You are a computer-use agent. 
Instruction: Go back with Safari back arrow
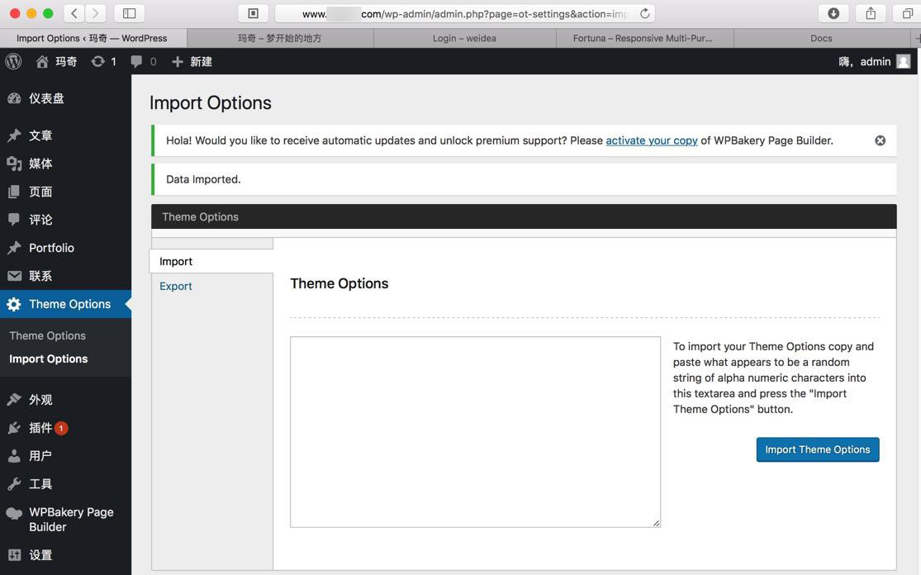coord(74,13)
